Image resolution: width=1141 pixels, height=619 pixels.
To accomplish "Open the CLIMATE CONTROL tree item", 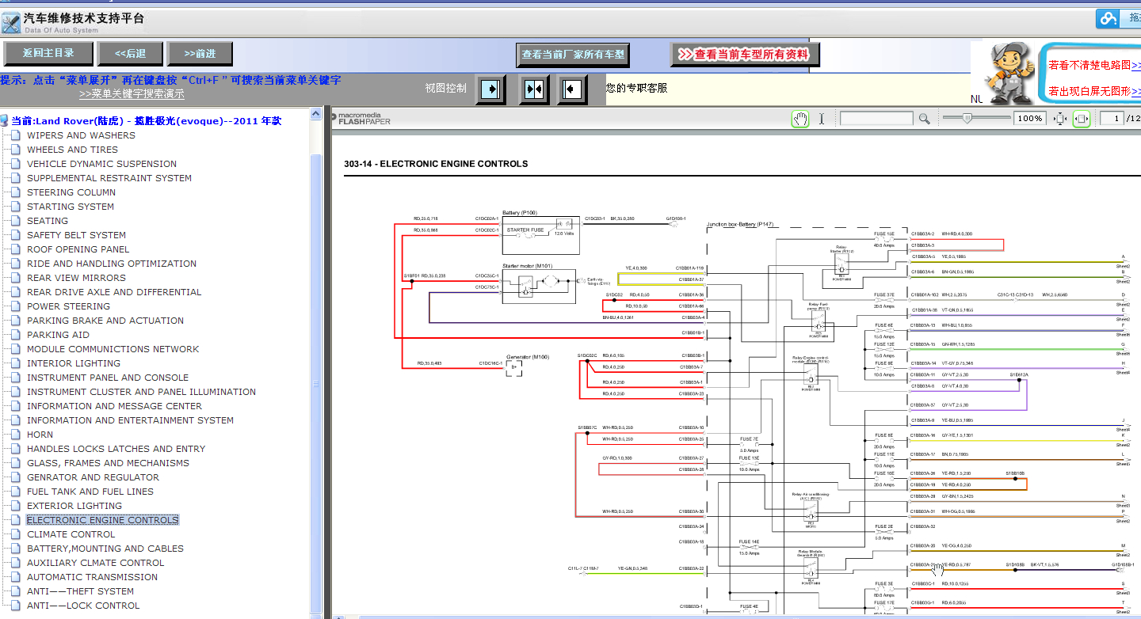I will 71,534.
